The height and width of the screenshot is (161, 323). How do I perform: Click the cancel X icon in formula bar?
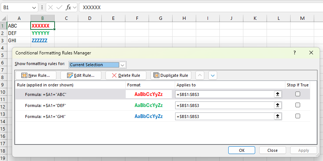51,8
